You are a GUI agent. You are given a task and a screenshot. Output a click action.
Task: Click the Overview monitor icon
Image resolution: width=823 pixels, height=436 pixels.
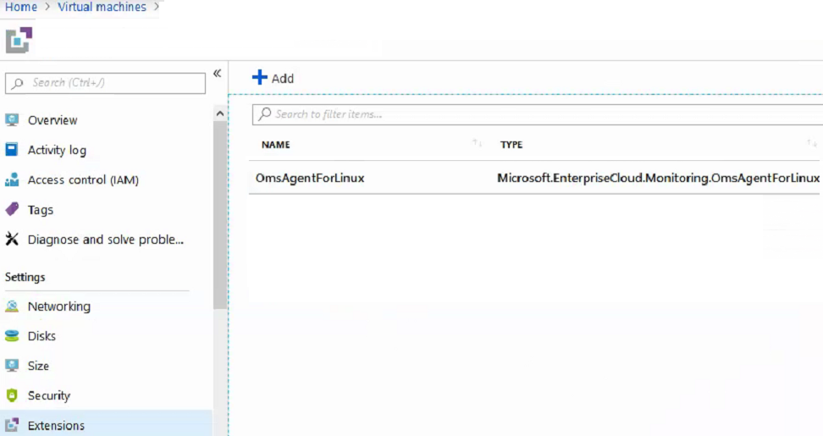point(12,120)
